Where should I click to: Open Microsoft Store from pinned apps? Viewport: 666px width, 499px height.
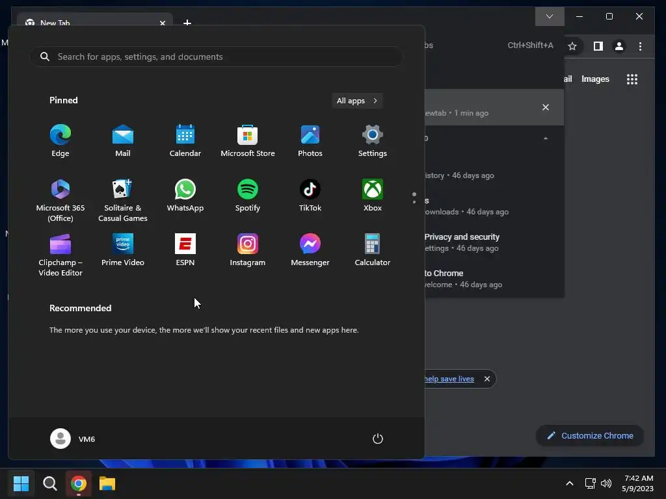pyautogui.click(x=248, y=141)
